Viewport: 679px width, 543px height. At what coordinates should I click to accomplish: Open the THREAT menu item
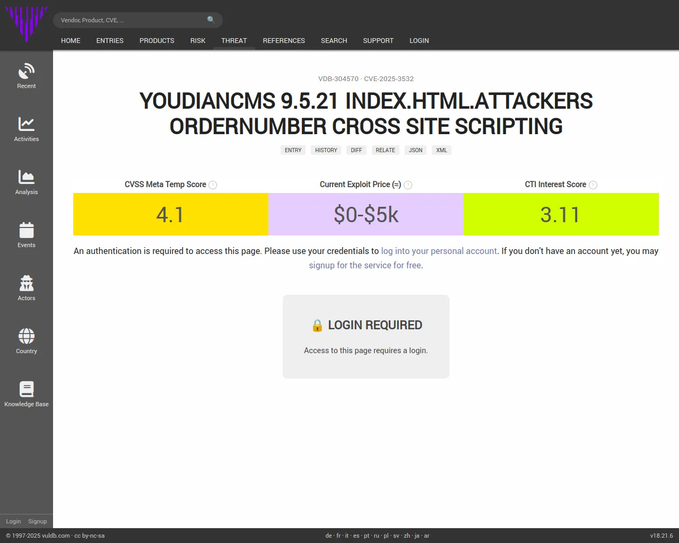(234, 41)
